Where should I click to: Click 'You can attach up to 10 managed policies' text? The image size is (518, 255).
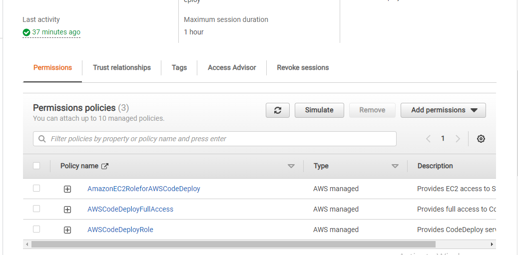[99, 118]
